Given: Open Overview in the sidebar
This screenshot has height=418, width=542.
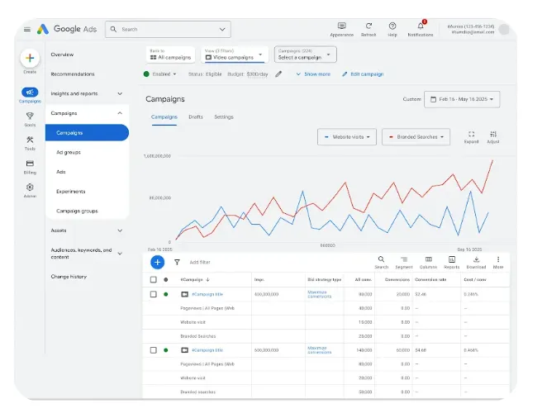Looking at the screenshot, I should 62,55.
